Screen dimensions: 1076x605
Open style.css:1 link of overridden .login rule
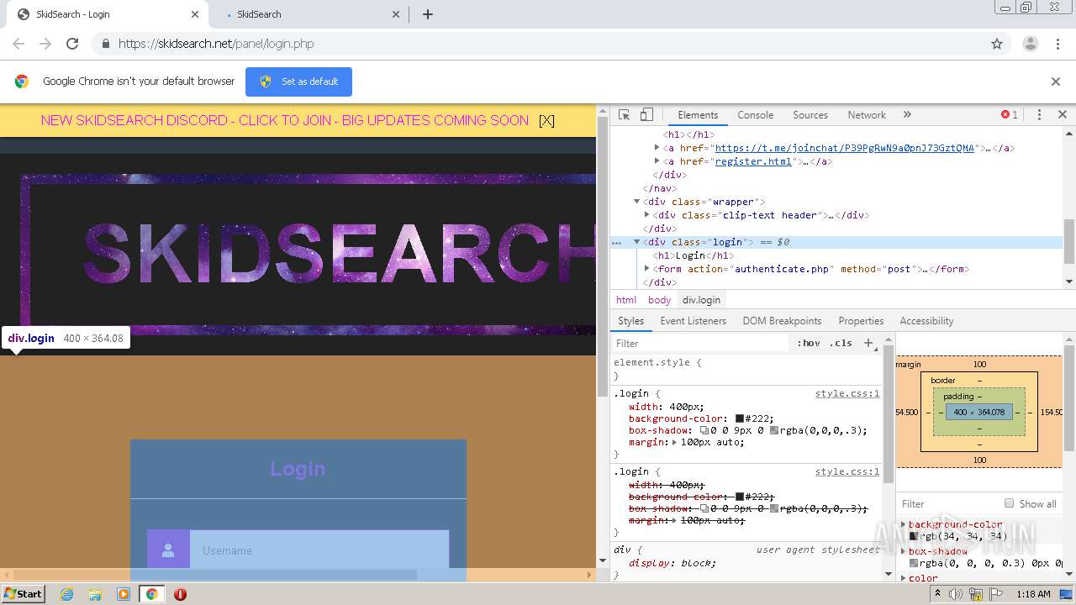847,471
